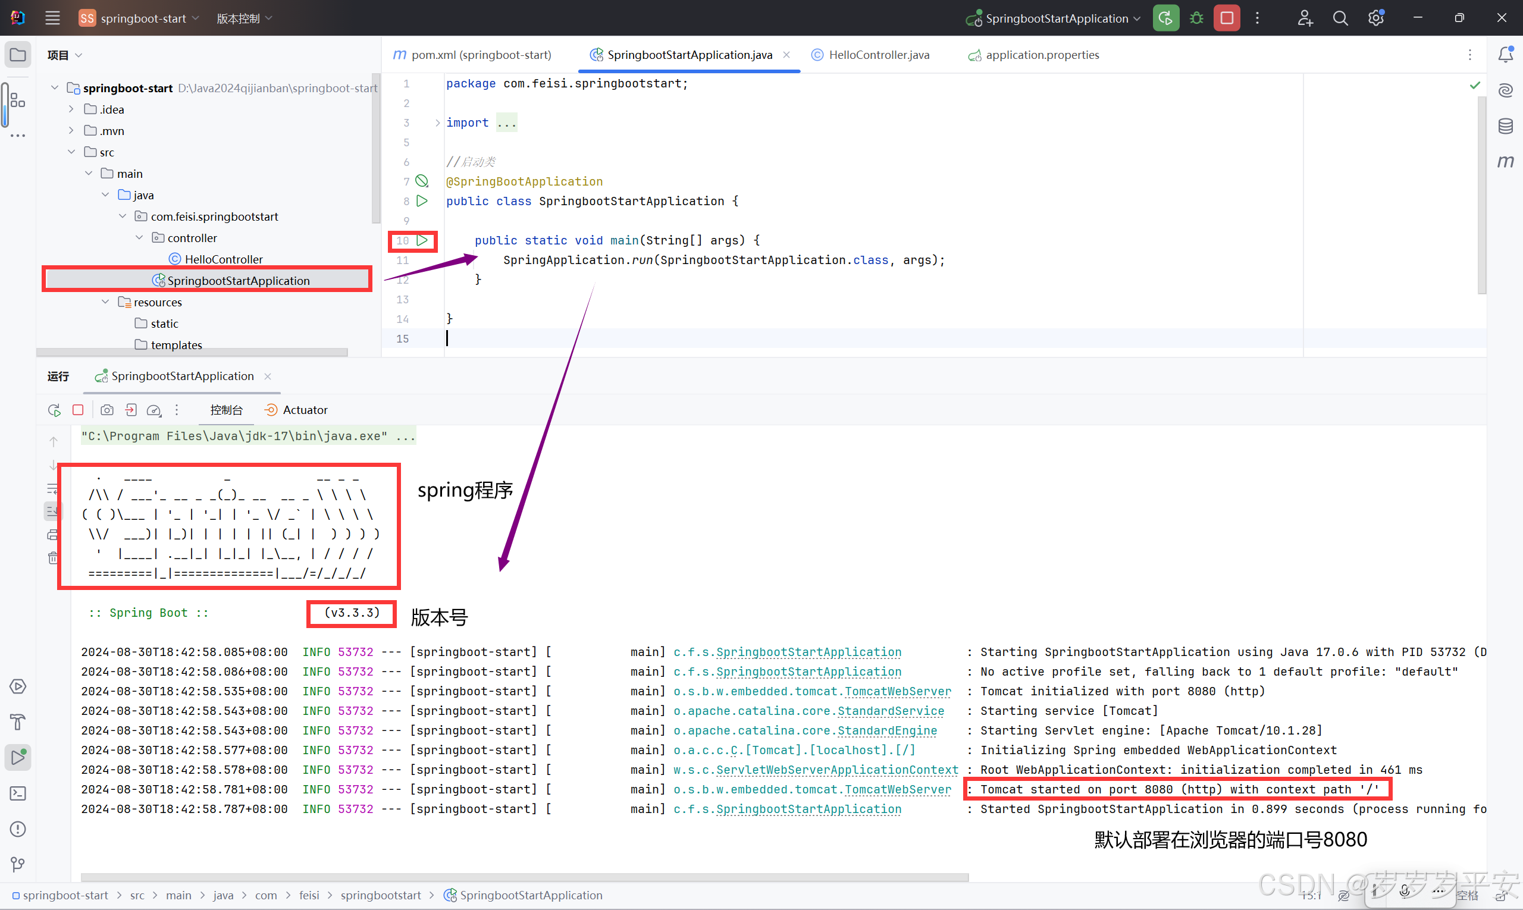Open the Terminal tool window
This screenshot has width=1523, height=910.
point(18,793)
